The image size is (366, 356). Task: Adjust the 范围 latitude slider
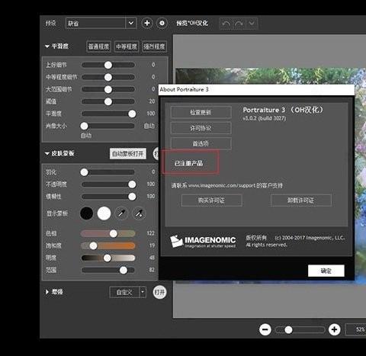[108, 270]
